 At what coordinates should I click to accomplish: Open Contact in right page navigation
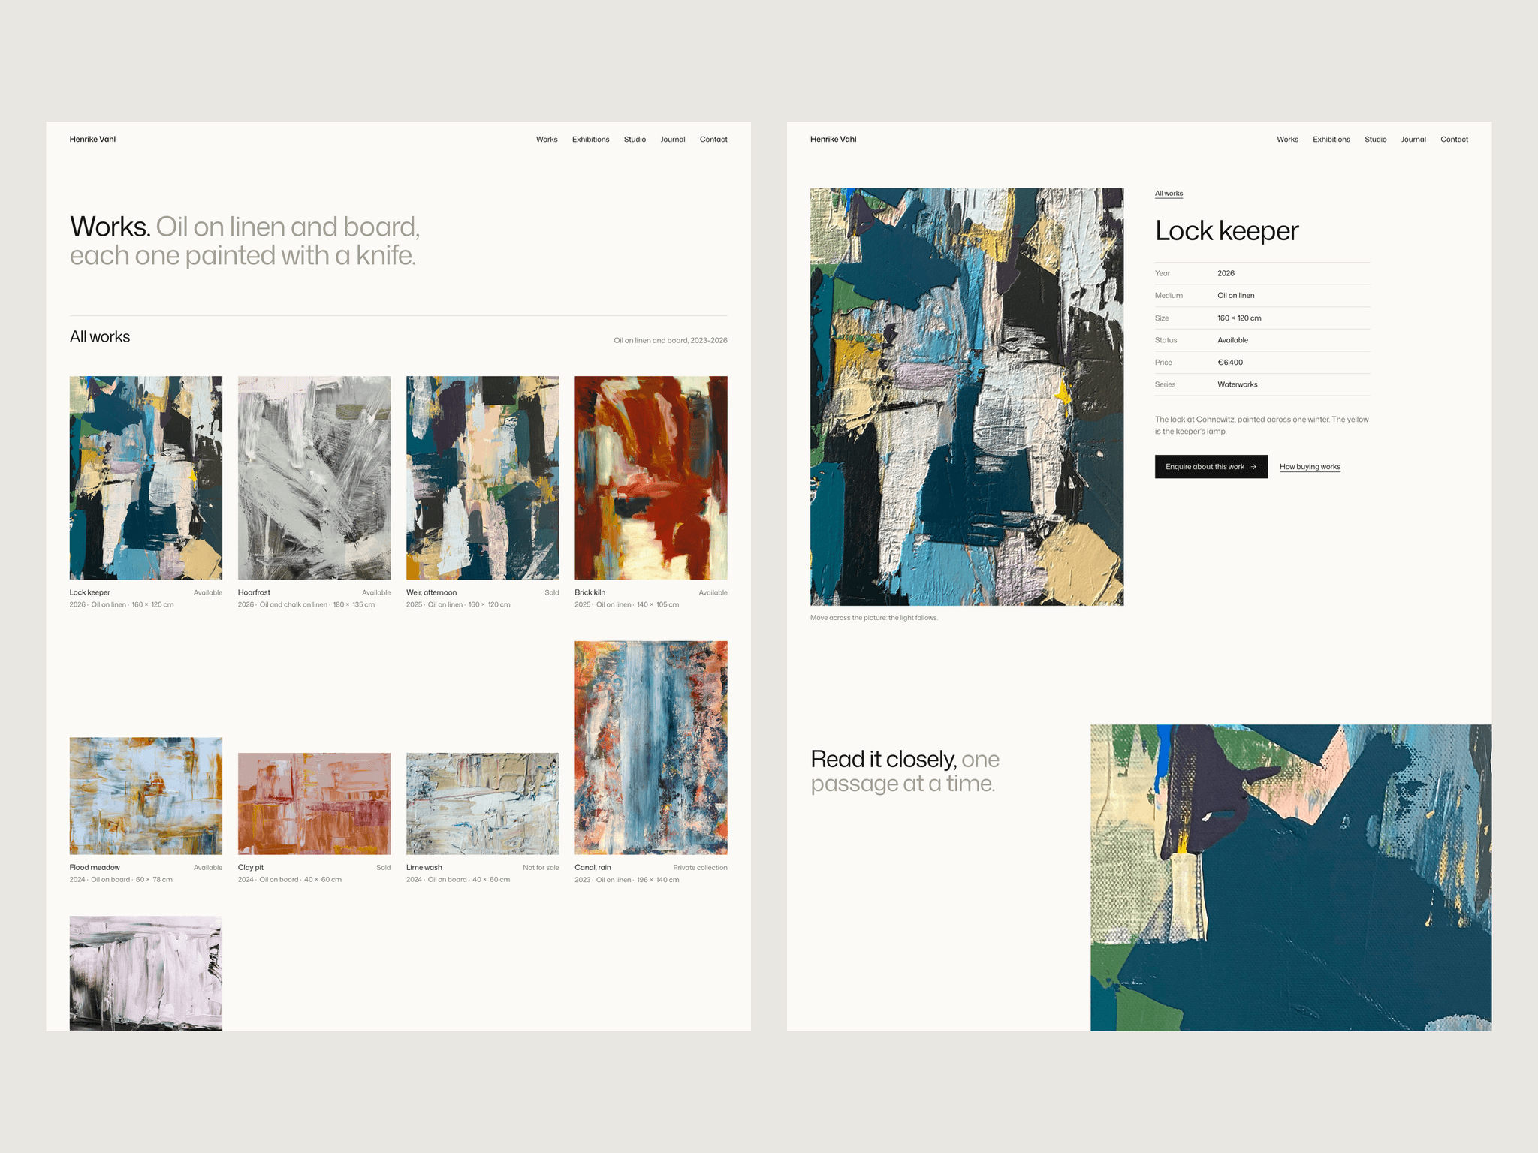click(x=1454, y=140)
